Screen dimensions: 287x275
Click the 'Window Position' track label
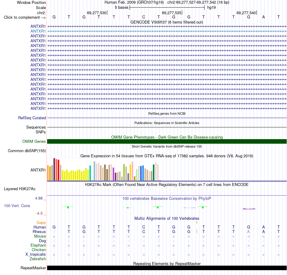click(x=31, y=2)
